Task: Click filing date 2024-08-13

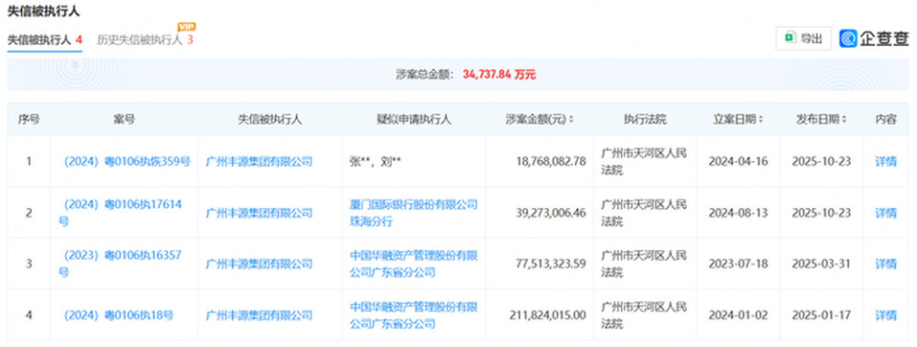Action: click(738, 213)
